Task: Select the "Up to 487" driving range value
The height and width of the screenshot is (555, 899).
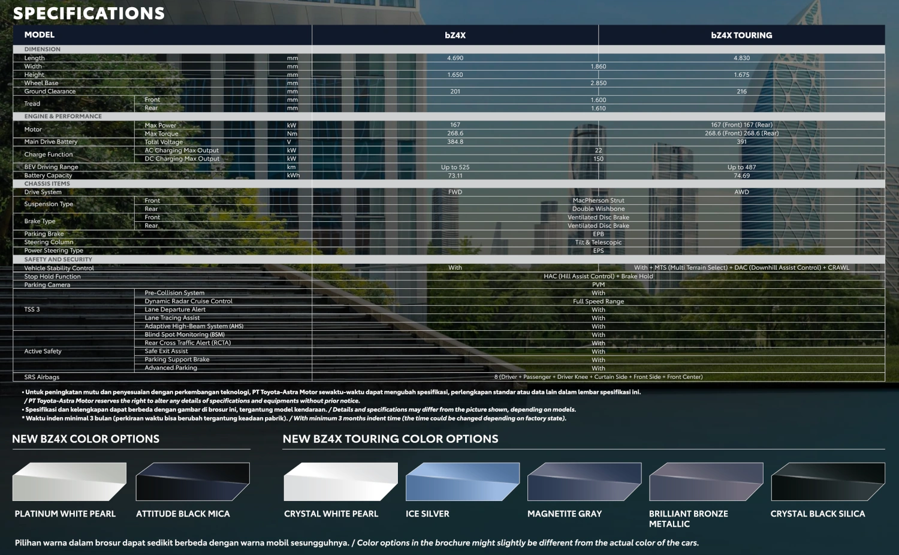Action: (x=742, y=167)
